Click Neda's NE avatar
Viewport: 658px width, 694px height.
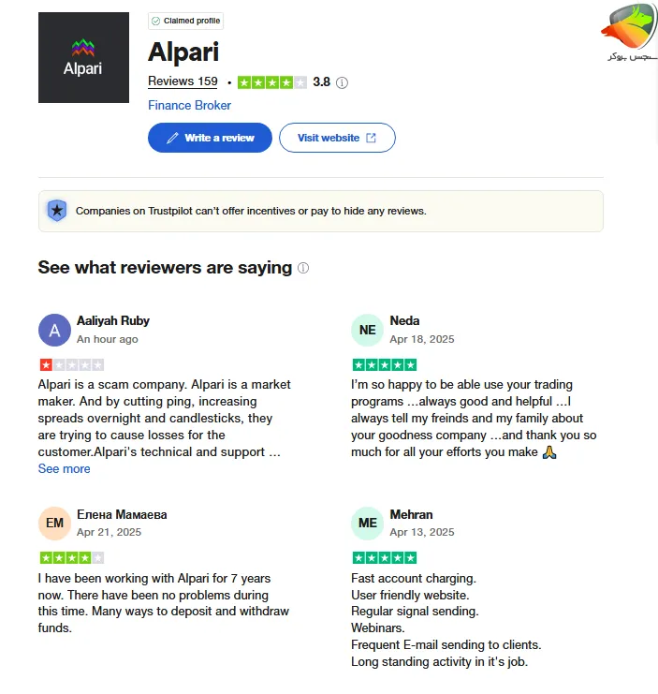(367, 330)
